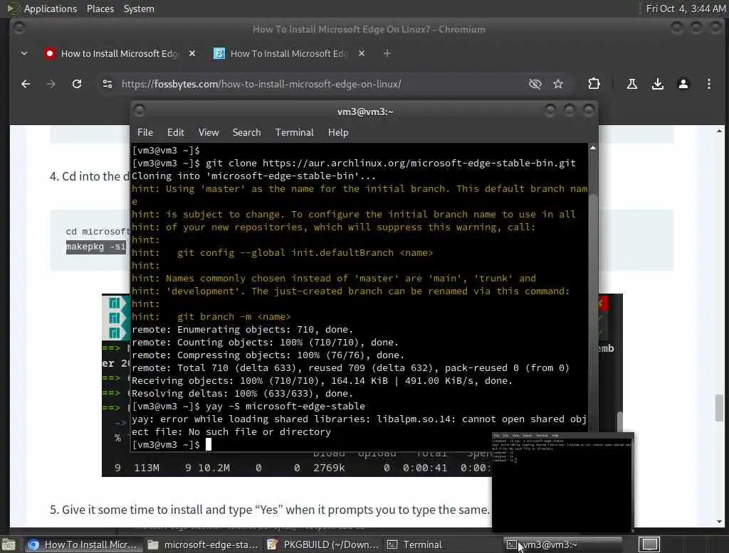Screen dimensions: 729x553
Task: Close the second browser tab
Action: point(361,54)
